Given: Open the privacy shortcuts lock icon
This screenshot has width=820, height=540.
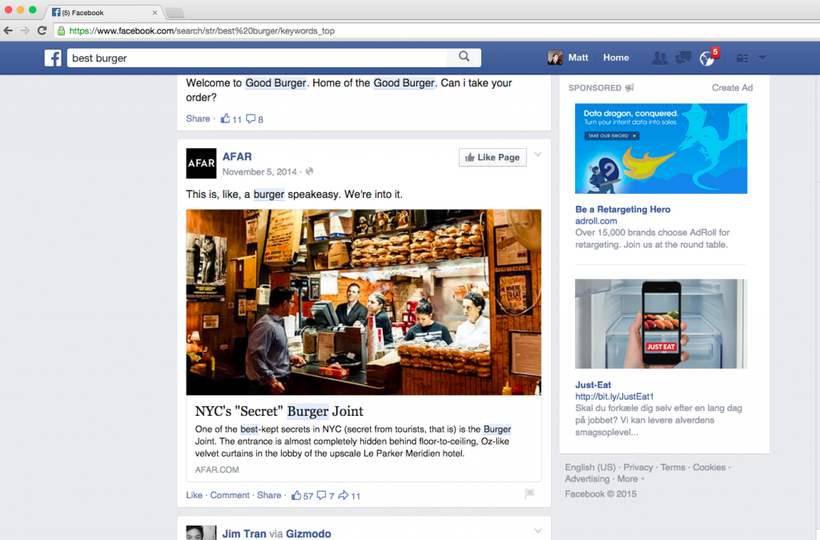Looking at the screenshot, I should (x=742, y=58).
